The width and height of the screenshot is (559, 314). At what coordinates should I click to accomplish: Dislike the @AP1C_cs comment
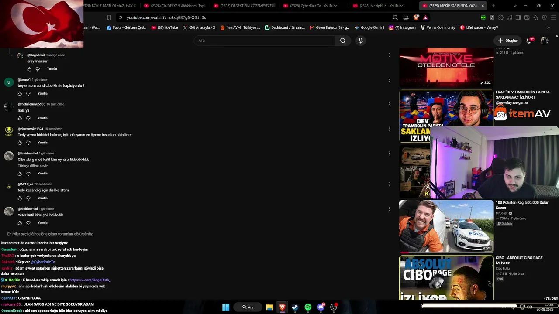tap(28, 198)
